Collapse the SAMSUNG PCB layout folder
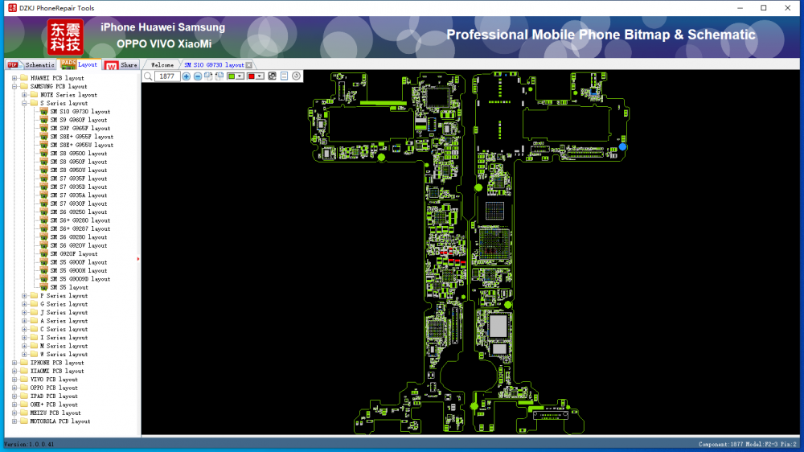Viewport: 804px width, 452px height. coord(14,86)
